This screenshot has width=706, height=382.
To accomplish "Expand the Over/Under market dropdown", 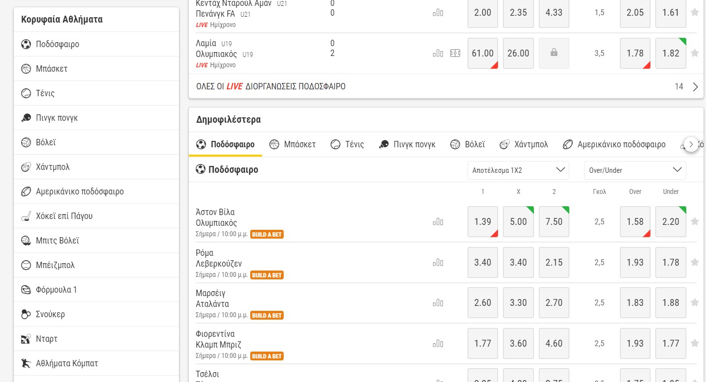I will pyautogui.click(x=635, y=170).
